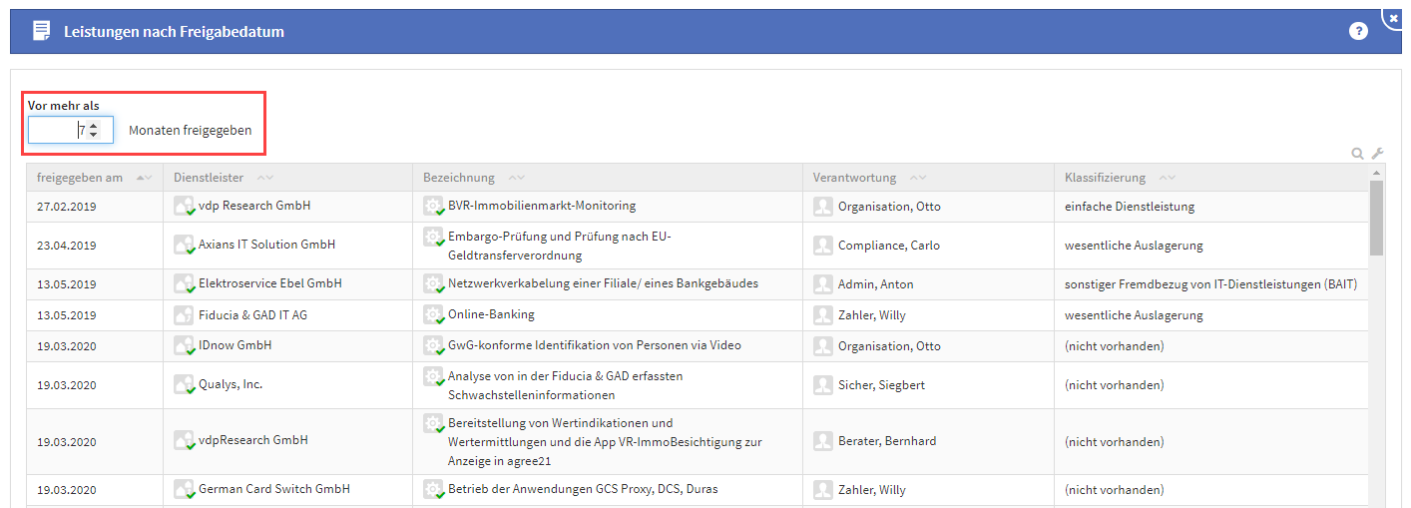Viewport: 1411px width, 508px height.
Task: Open the Netzwerkverkabelung einer Filiale entry
Action: click(x=603, y=283)
